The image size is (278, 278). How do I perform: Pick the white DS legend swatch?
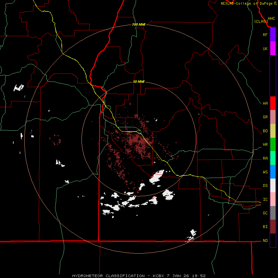tap(273, 185)
